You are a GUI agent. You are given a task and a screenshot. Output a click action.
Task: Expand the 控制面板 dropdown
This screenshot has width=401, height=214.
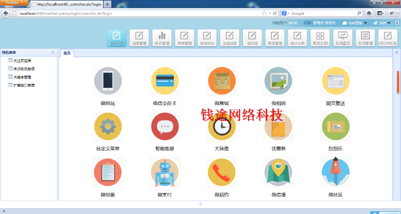[x=355, y=23]
